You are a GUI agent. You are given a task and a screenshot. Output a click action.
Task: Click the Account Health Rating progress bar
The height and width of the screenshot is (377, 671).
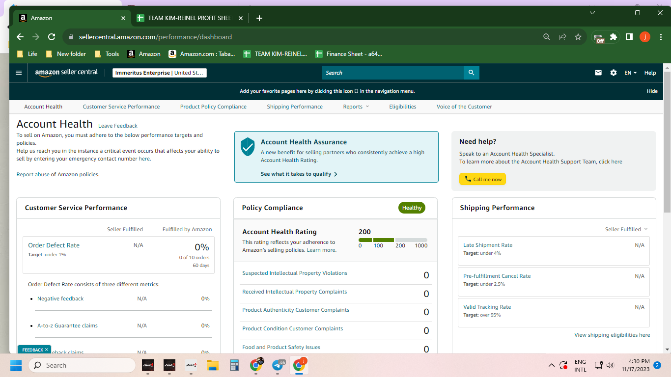pyautogui.click(x=393, y=240)
